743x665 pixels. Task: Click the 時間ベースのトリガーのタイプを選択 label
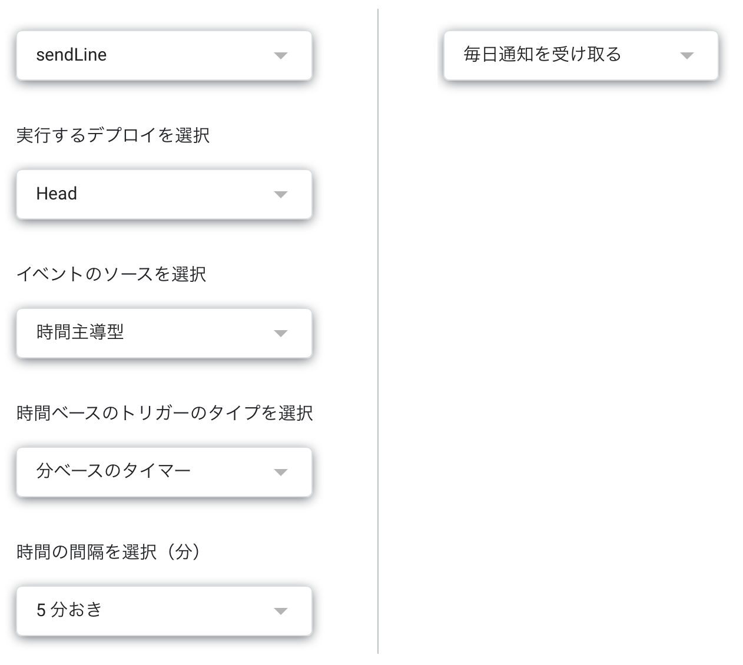pos(165,413)
